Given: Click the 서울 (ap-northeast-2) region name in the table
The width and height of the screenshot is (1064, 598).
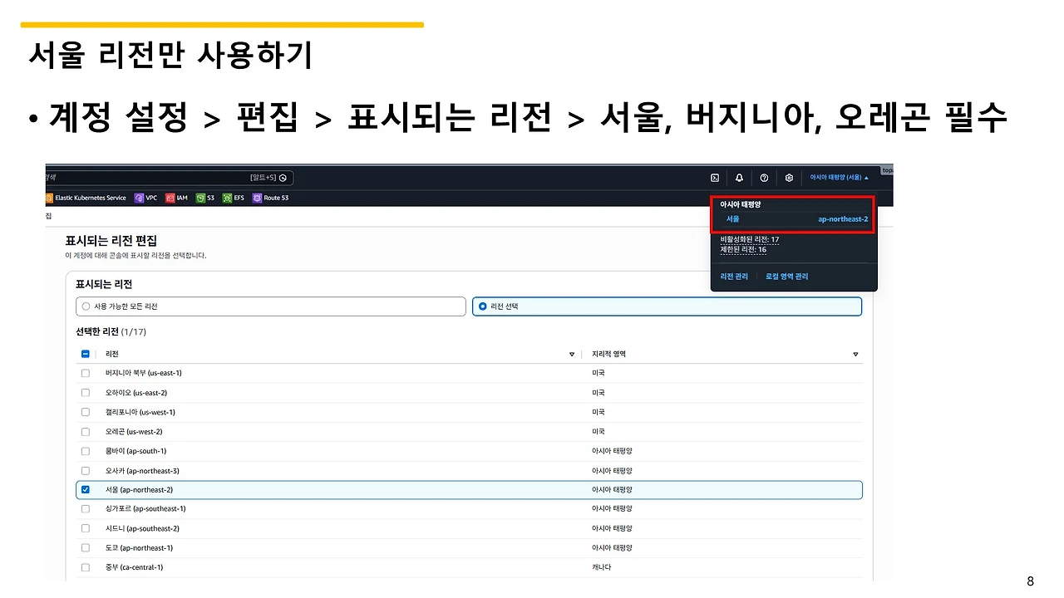Looking at the screenshot, I should pyautogui.click(x=140, y=490).
